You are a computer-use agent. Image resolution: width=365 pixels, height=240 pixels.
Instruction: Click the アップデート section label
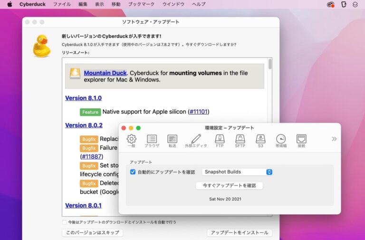[141, 162]
